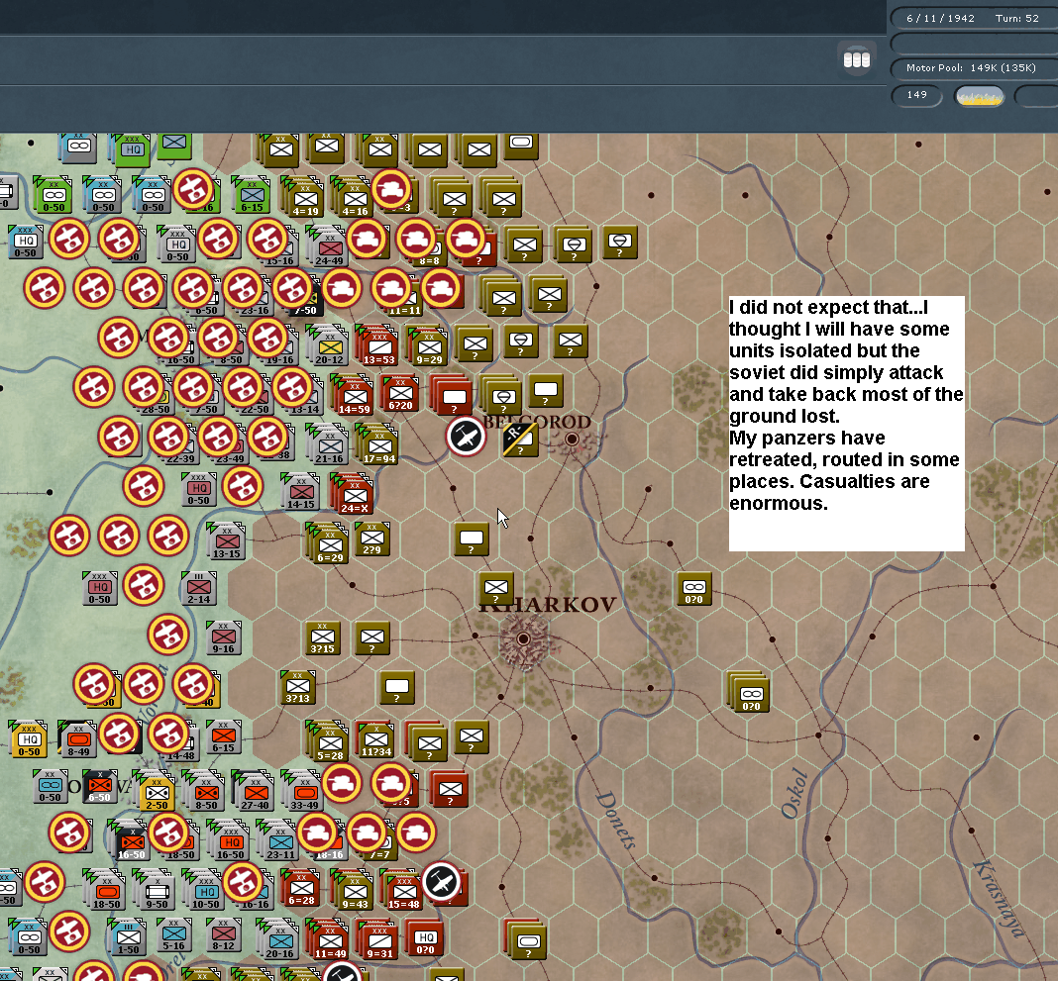The height and width of the screenshot is (981, 1058).
Task: Select the green 6-15 unit counter
Action: pyautogui.click(x=252, y=196)
